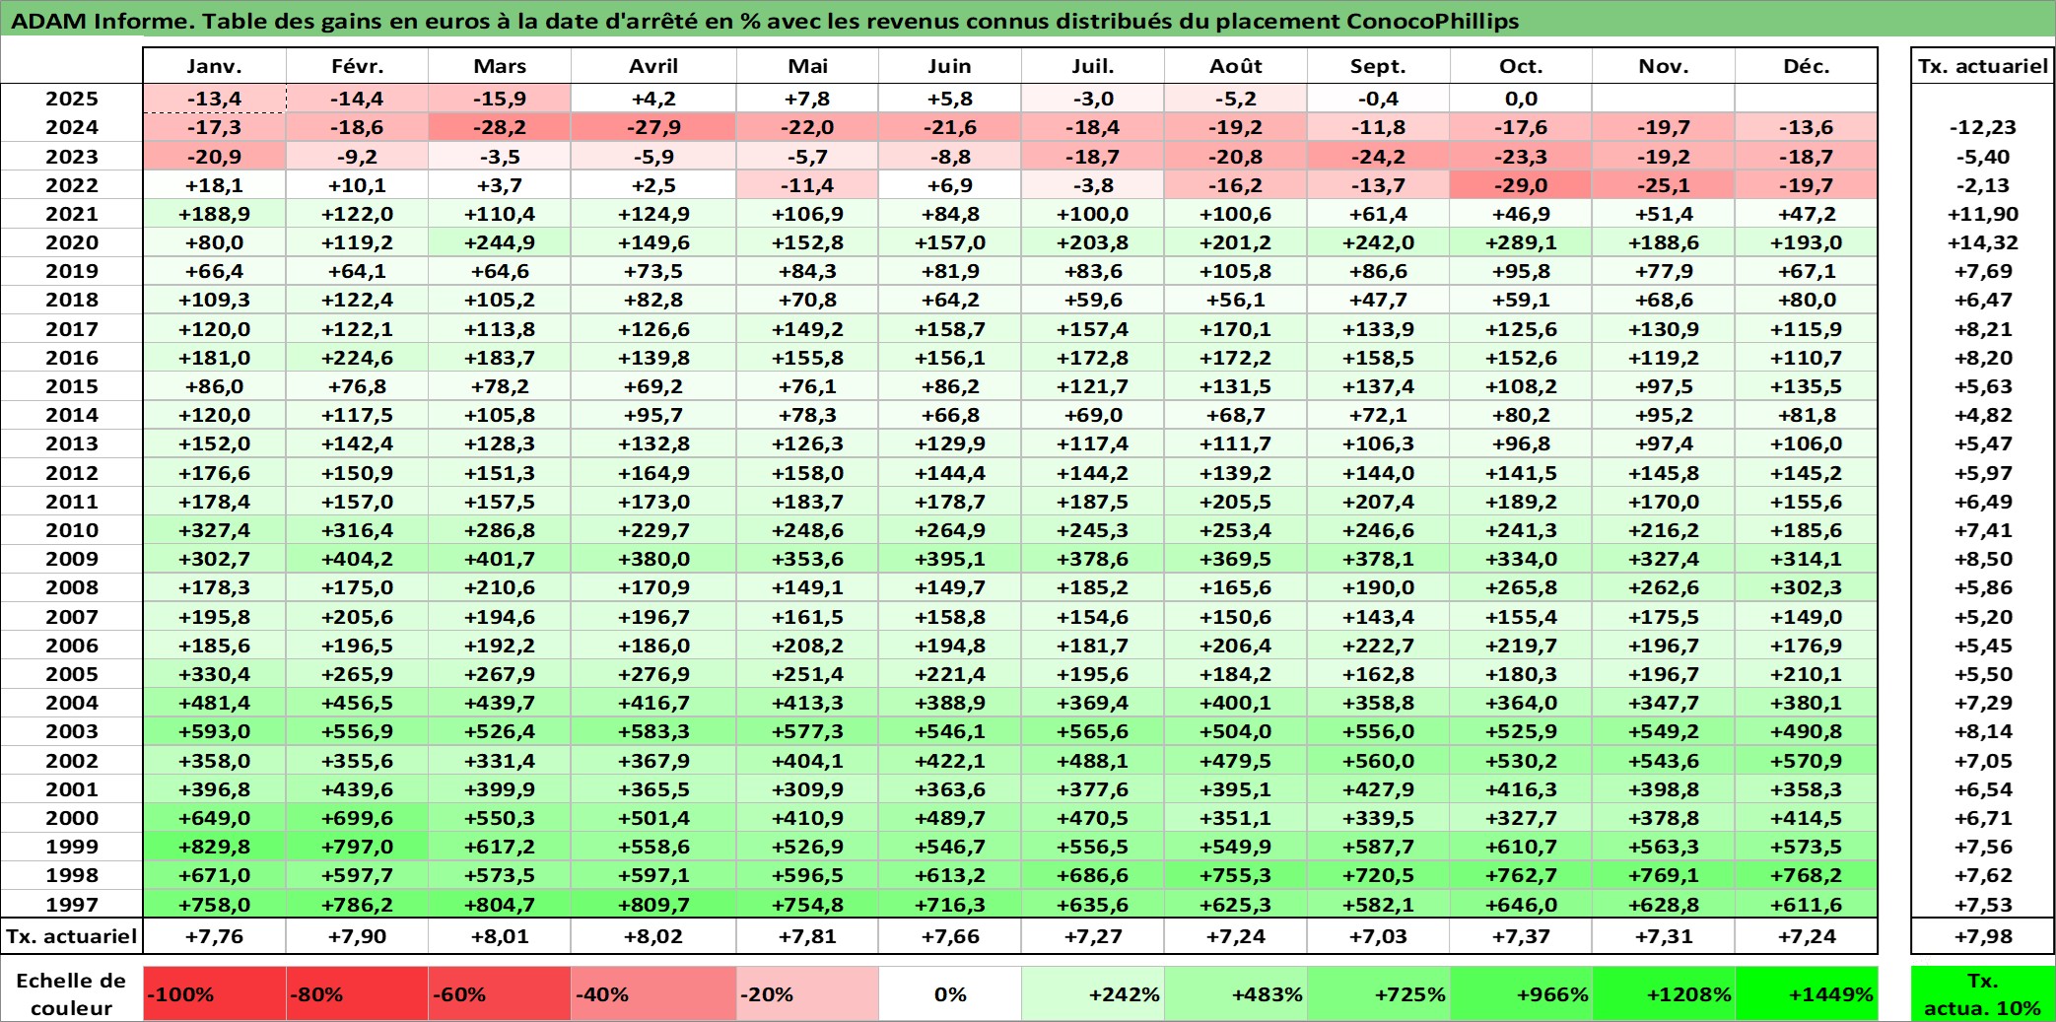2056x1022 pixels.
Task: Click the -13,4 cell for Janv. 2025
Action: coord(215,99)
